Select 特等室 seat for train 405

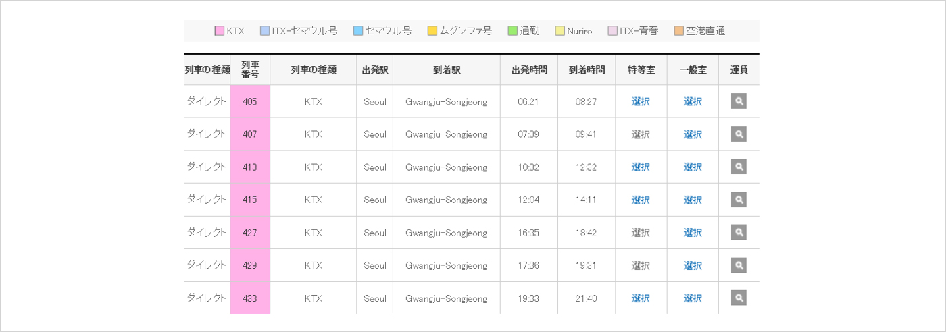pyautogui.click(x=641, y=102)
